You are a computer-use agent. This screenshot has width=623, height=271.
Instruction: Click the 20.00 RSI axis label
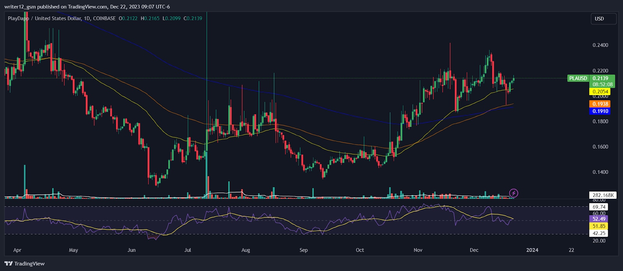pos(599,241)
